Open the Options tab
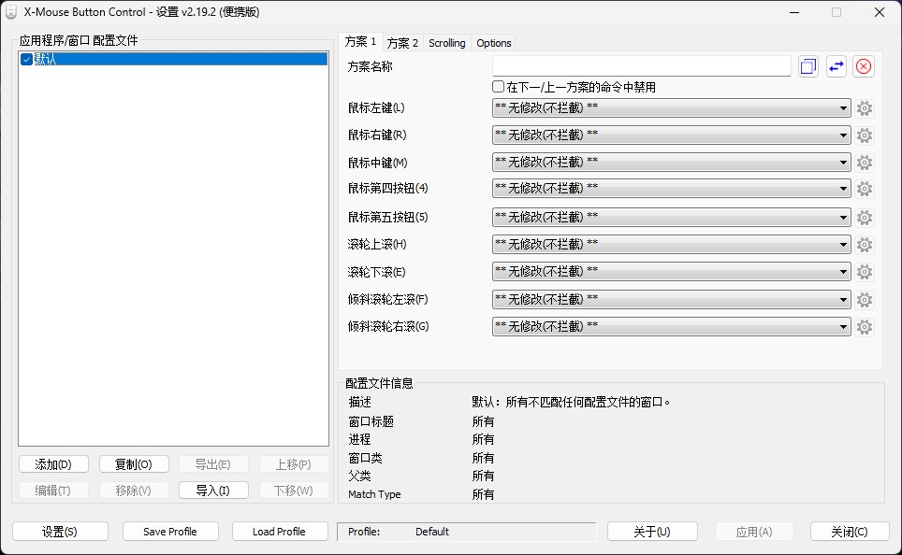902x555 pixels. pyautogui.click(x=493, y=43)
